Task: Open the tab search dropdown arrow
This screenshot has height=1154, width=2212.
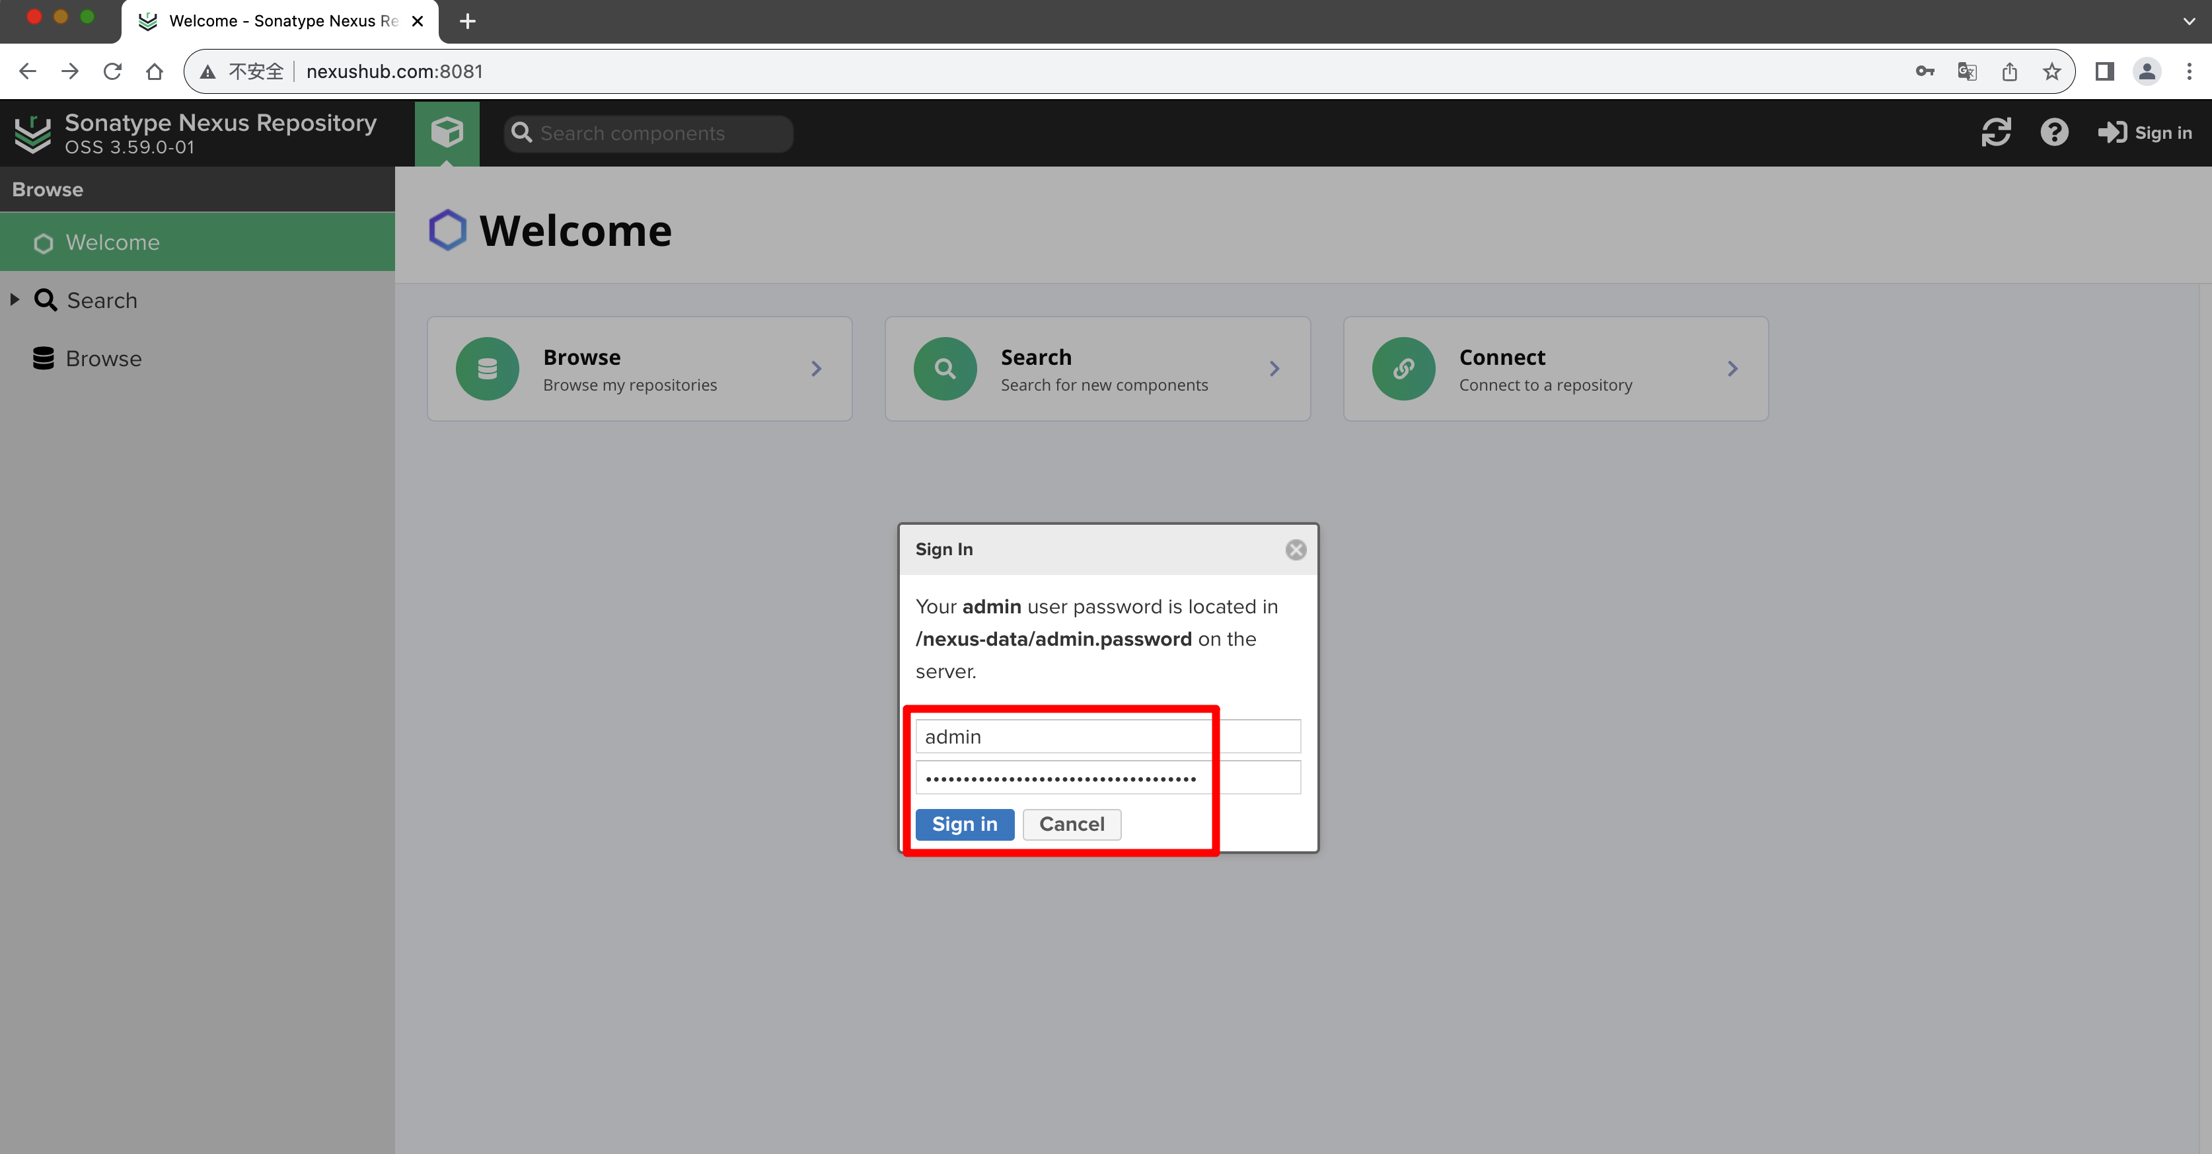Action: click(x=2189, y=22)
